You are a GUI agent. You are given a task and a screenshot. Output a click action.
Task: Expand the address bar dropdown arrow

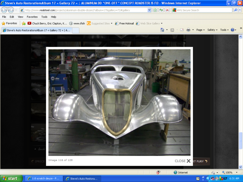click(149, 10)
